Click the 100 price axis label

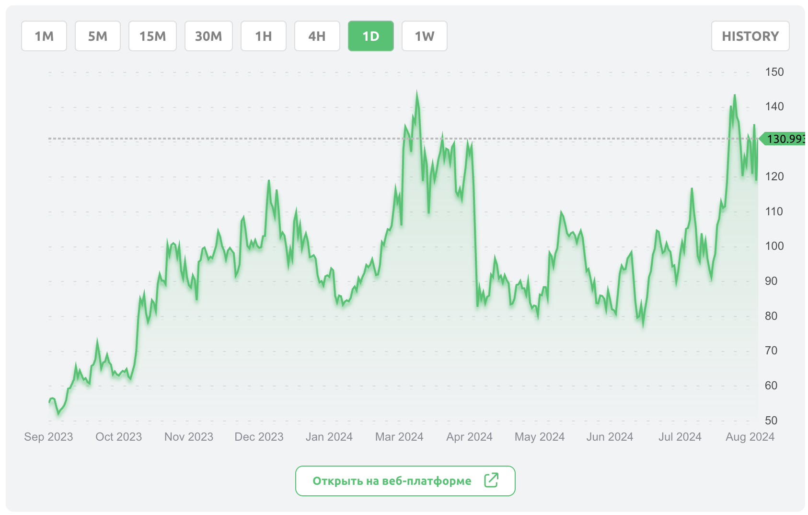tap(774, 246)
